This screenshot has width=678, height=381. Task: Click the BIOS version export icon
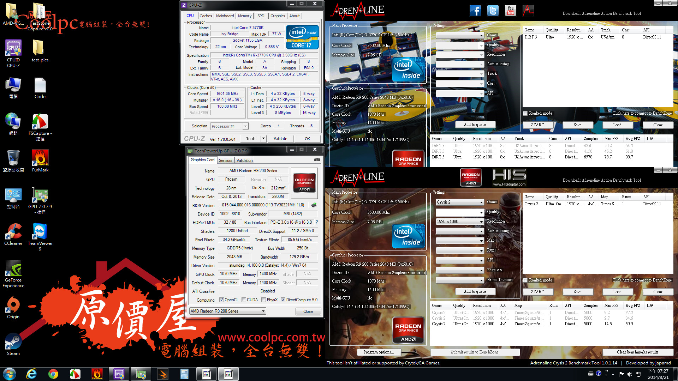[x=314, y=205]
